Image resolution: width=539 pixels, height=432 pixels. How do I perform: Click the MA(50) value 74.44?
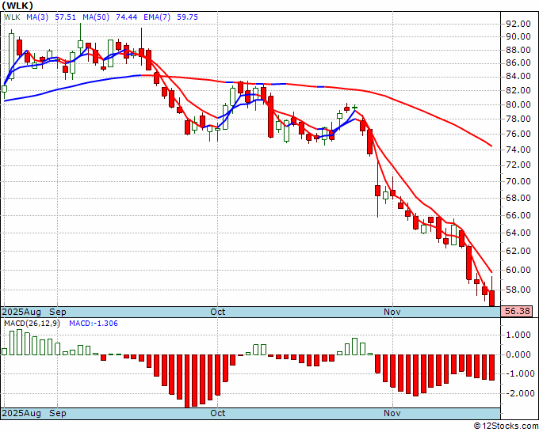pyautogui.click(x=127, y=17)
